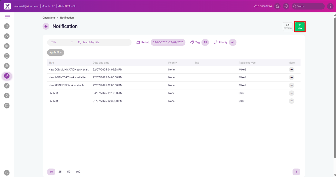The image size is (336, 177).
Task: Select 25 rows per page
Action: point(60,172)
